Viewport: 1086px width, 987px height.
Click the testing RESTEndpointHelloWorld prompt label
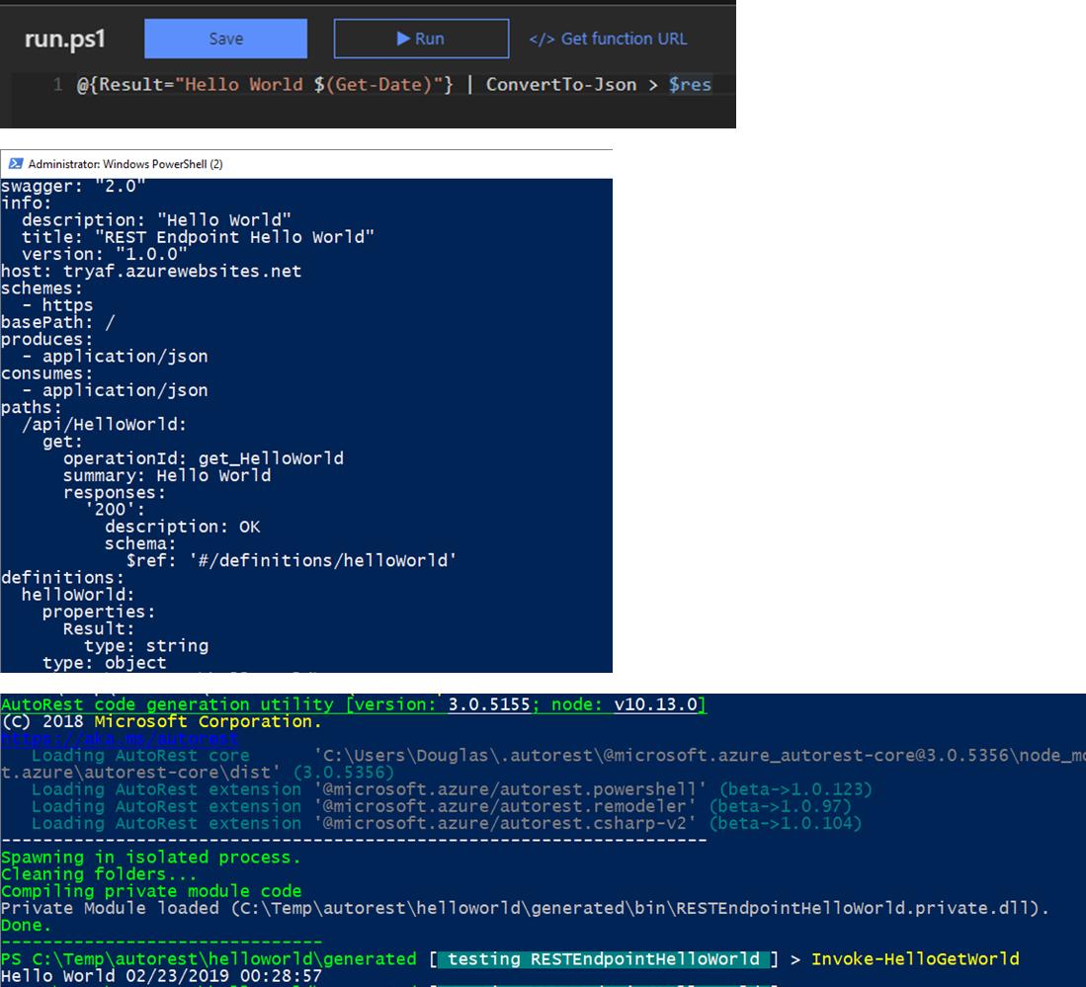[x=603, y=959]
